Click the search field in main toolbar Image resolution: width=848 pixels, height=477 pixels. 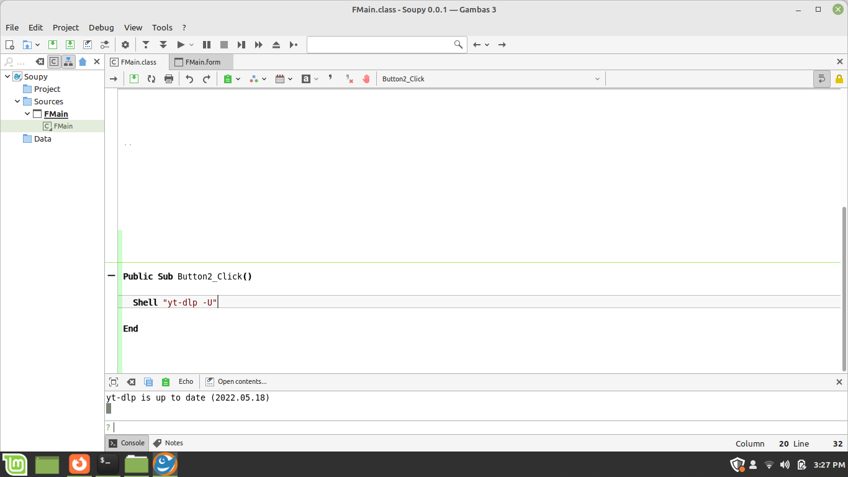pos(380,45)
